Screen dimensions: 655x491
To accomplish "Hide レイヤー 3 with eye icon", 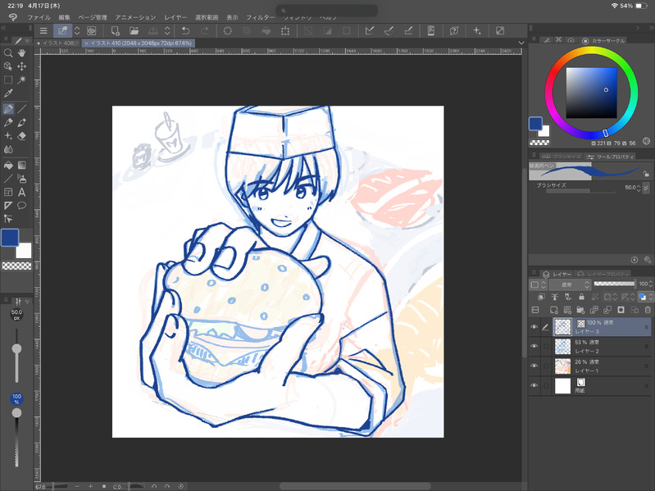I will click(x=534, y=327).
